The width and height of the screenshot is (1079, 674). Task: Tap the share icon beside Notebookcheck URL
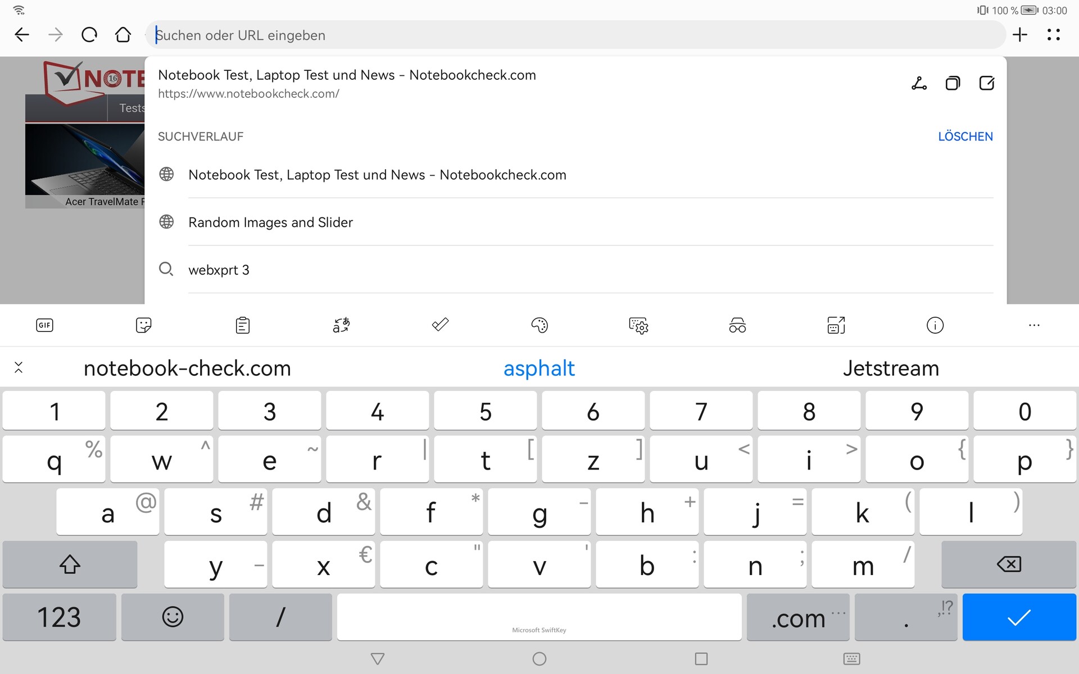pos(919,84)
